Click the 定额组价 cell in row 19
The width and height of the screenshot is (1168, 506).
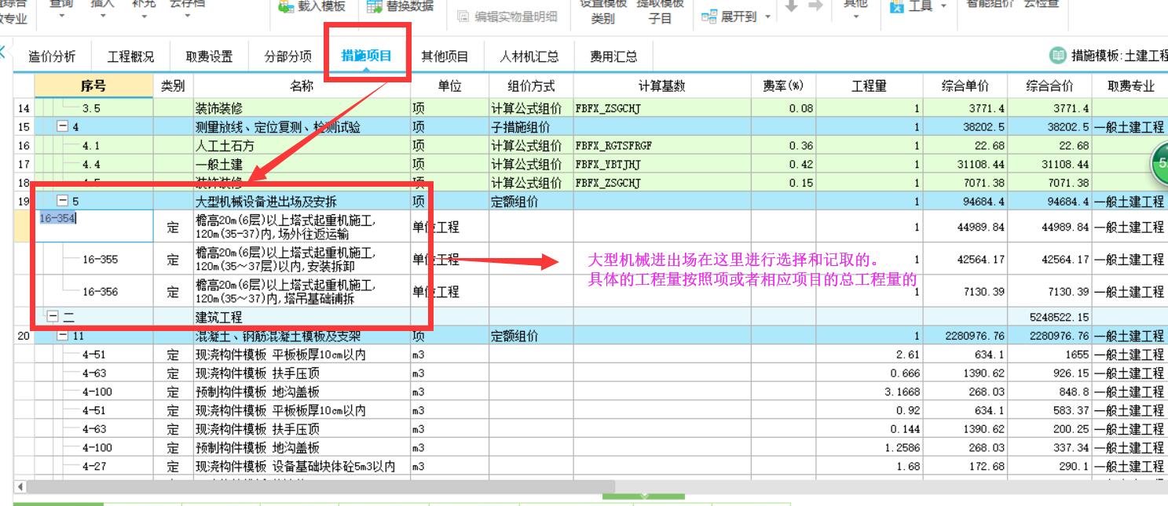(x=530, y=202)
